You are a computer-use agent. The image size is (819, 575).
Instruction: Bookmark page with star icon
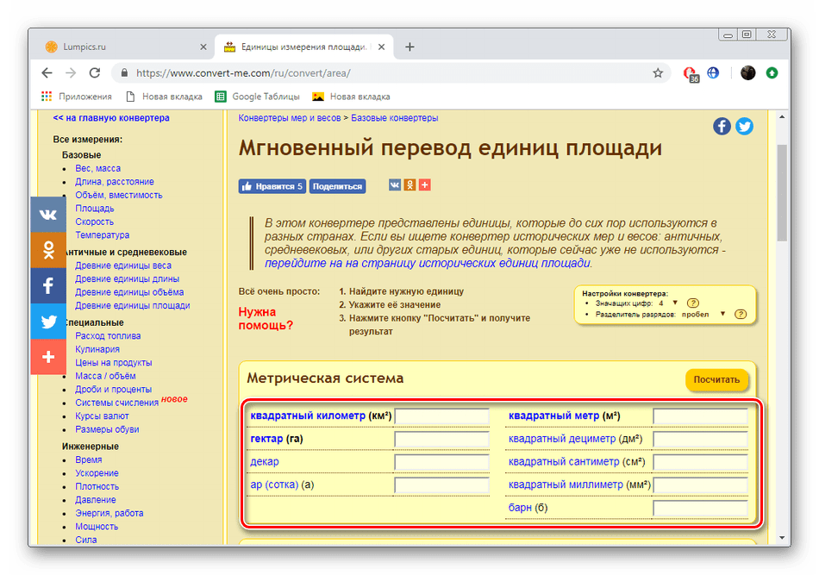point(658,73)
